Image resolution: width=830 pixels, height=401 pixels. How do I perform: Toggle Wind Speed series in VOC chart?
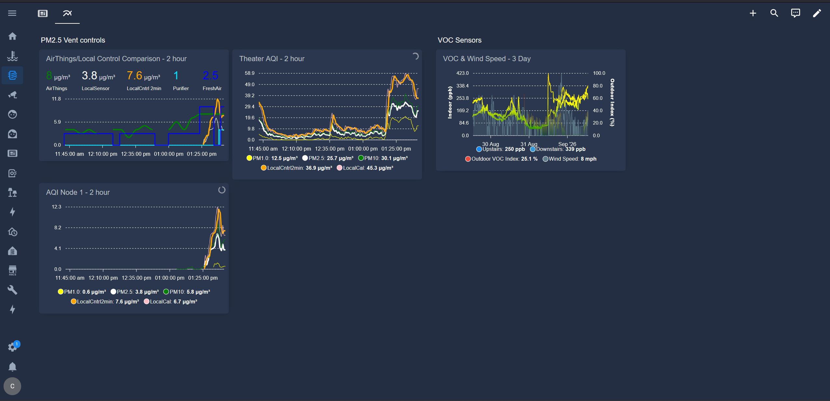pyautogui.click(x=570, y=159)
